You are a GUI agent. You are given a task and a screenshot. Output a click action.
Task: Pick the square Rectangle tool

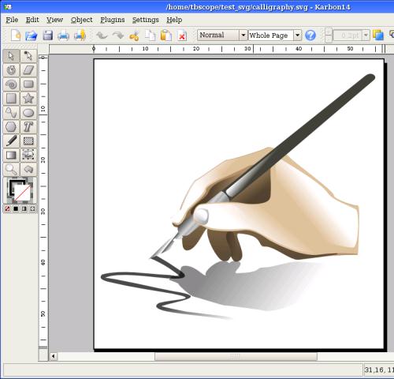tap(11, 99)
